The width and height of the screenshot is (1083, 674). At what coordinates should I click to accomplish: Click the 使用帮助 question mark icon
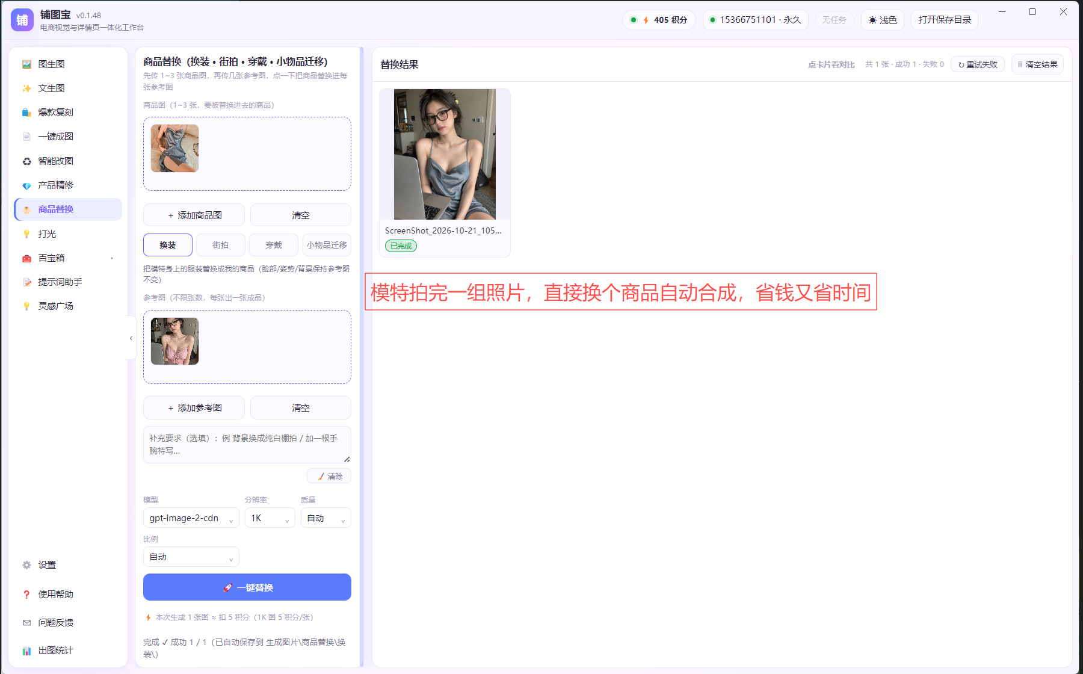click(26, 595)
